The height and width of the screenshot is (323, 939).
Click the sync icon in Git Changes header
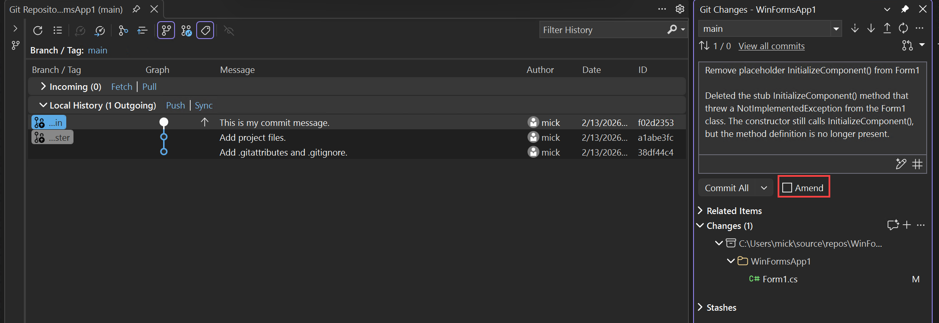pyautogui.click(x=903, y=28)
